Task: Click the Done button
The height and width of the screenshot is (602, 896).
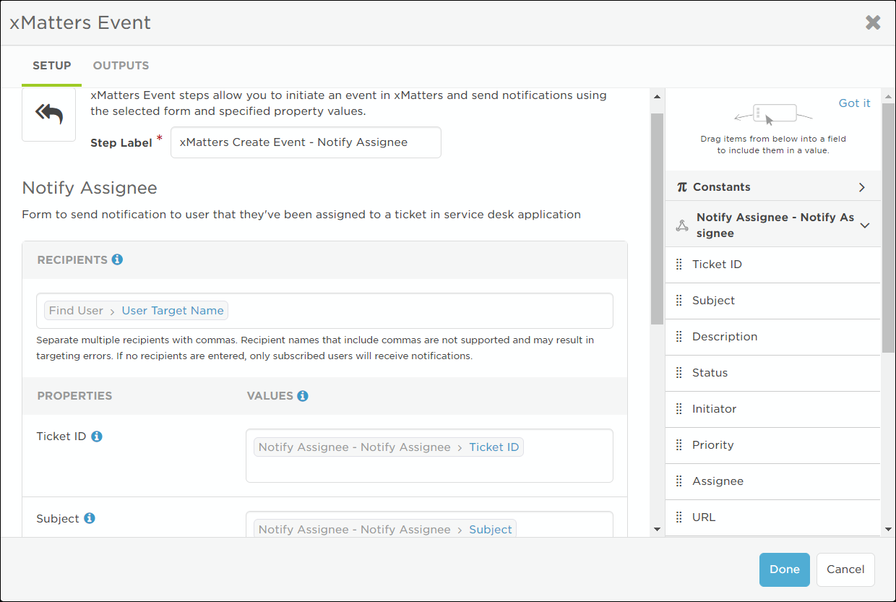Action: coord(785,569)
